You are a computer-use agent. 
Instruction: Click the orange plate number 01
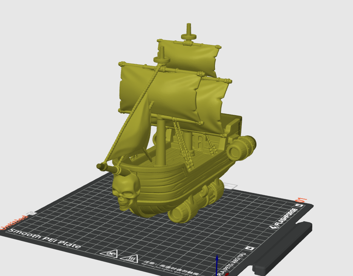pyautogui.click(x=302, y=200)
